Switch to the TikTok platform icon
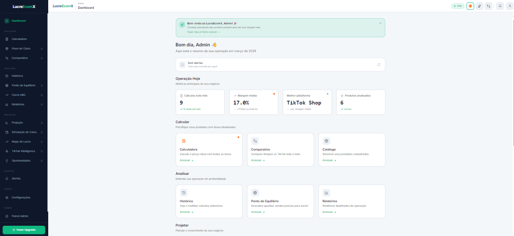 [x=479, y=6]
